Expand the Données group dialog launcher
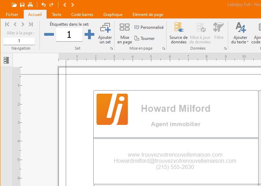Image resolution: width=261 pixels, height=186 pixels. point(225,49)
